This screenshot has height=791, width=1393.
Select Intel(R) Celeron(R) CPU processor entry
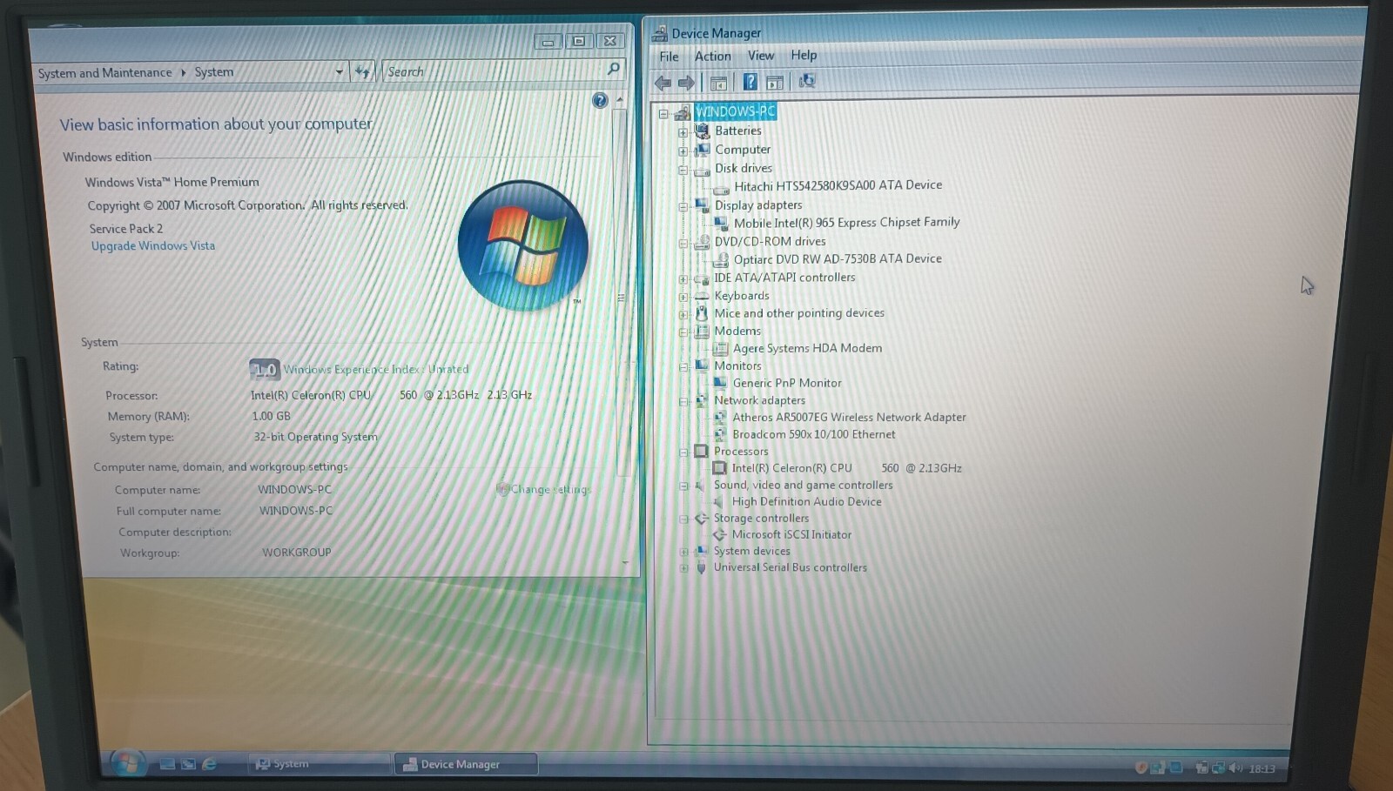pyautogui.click(x=846, y=468)
